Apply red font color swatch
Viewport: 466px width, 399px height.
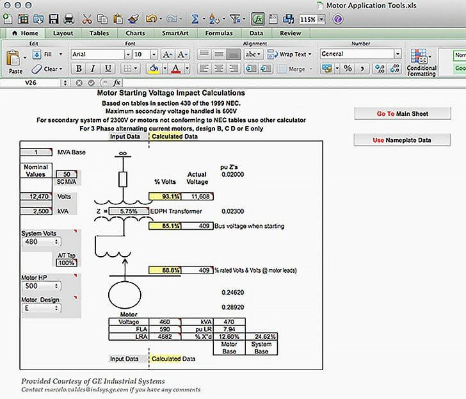click(x=175, y=69)
